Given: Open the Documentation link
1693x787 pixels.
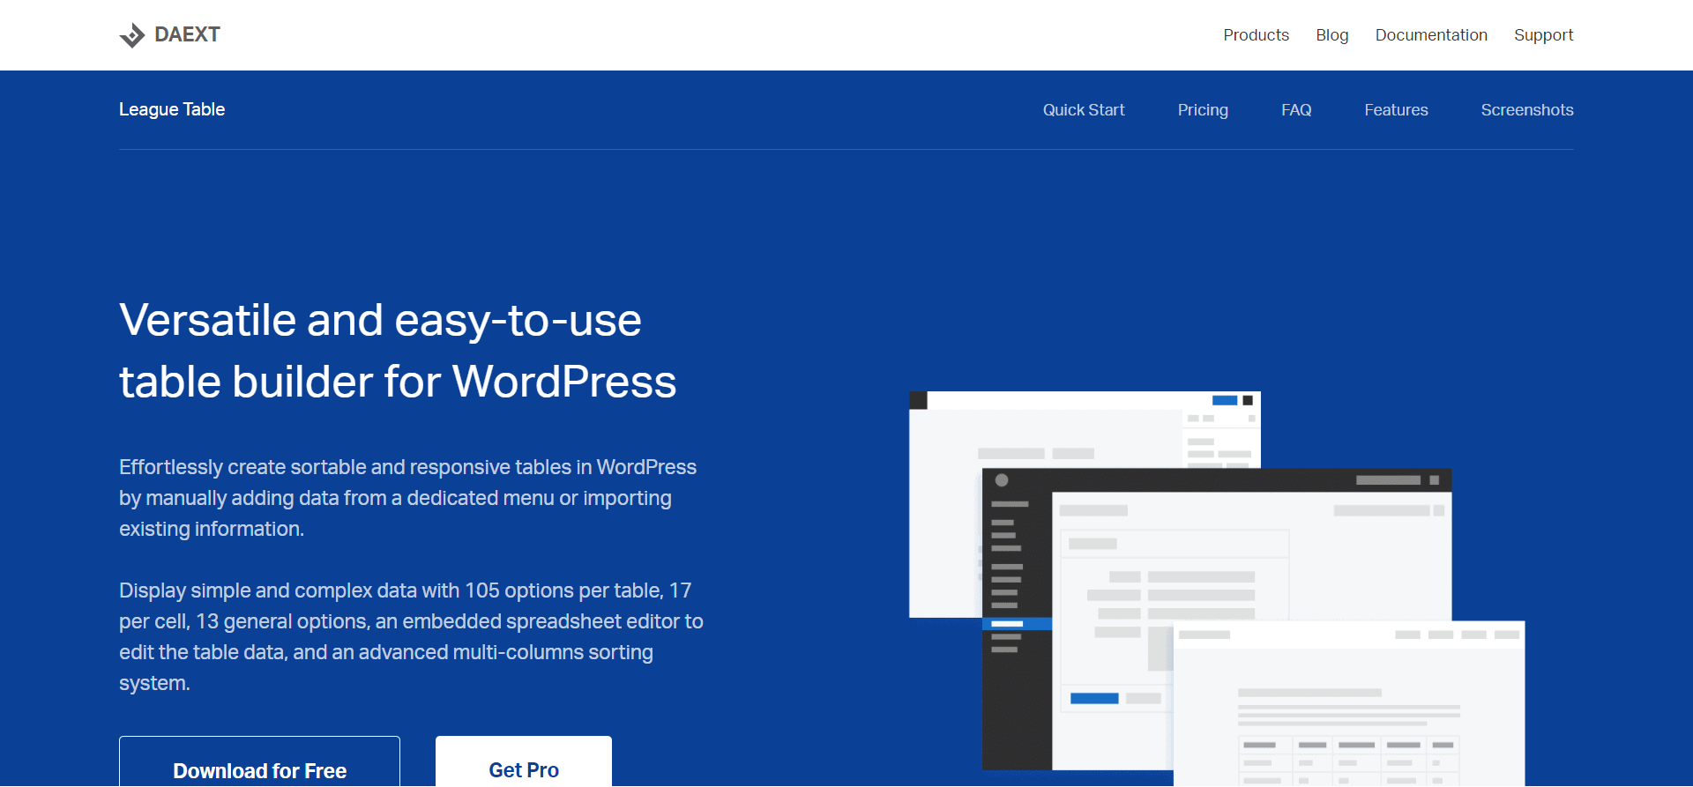Looking at the screenshot, I should 1431,35.
